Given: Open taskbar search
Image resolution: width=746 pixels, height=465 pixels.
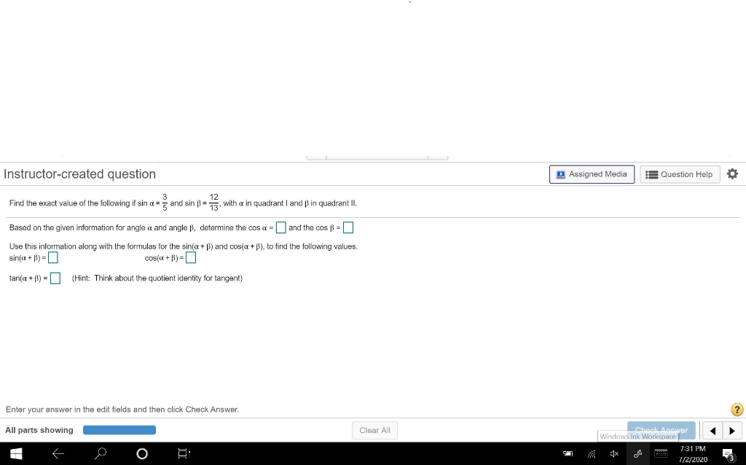Looking at the screenshot, I should pos(101,453).
